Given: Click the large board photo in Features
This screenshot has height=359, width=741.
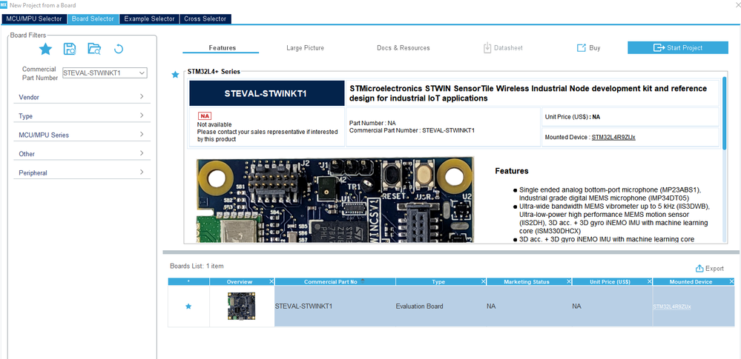Looking at the screenshot, I should tap(335, 200).
